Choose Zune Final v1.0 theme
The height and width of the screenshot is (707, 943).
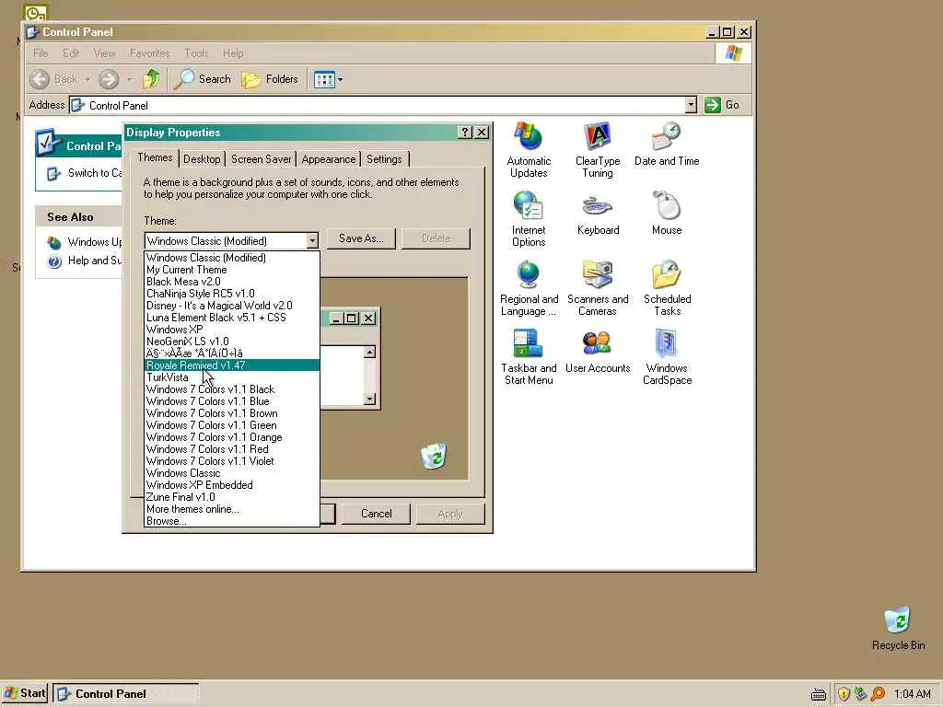coord(231,497)
